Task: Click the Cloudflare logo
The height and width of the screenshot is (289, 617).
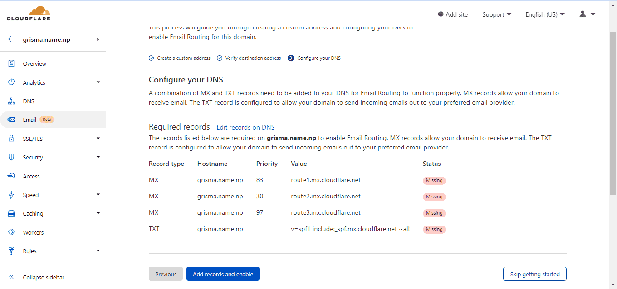Action: pos(29,14)
